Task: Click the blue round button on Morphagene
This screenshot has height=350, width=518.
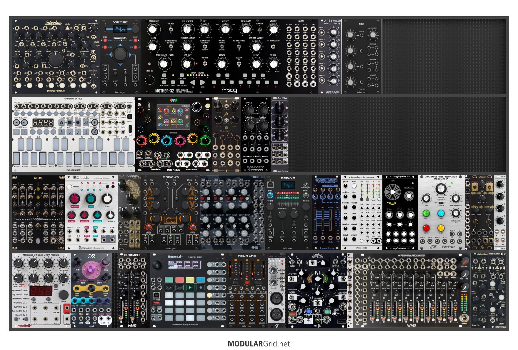Action: click(x=308, y=311)
